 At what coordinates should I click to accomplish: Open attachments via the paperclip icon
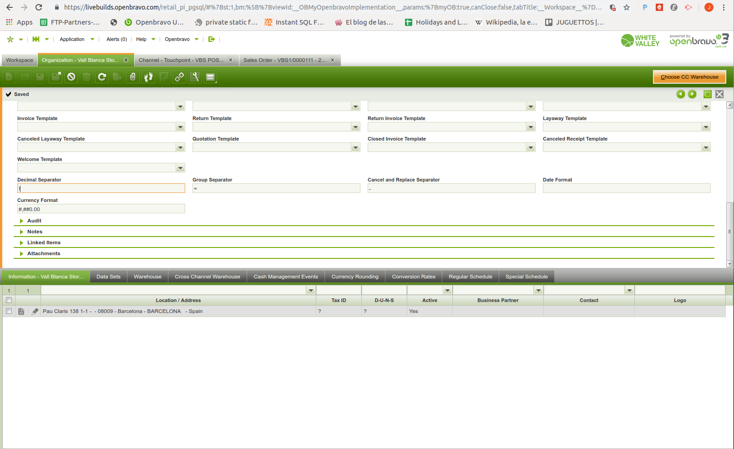pyautogui.click(x=132, y=77)
